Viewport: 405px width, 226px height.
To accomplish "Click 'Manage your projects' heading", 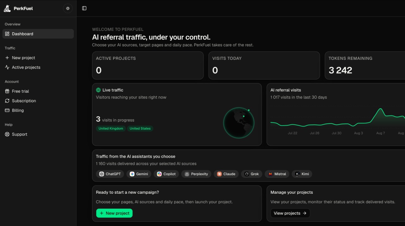I will point(292,192).
